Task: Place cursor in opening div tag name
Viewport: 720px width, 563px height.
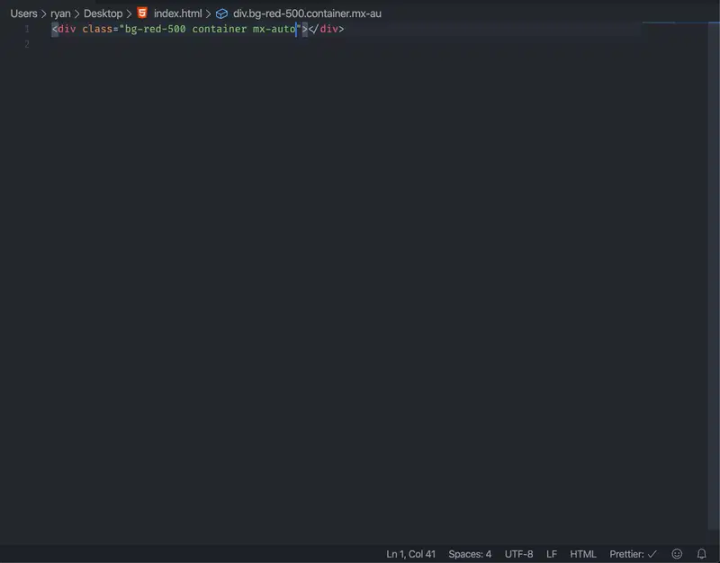Action: coord(67,29)
